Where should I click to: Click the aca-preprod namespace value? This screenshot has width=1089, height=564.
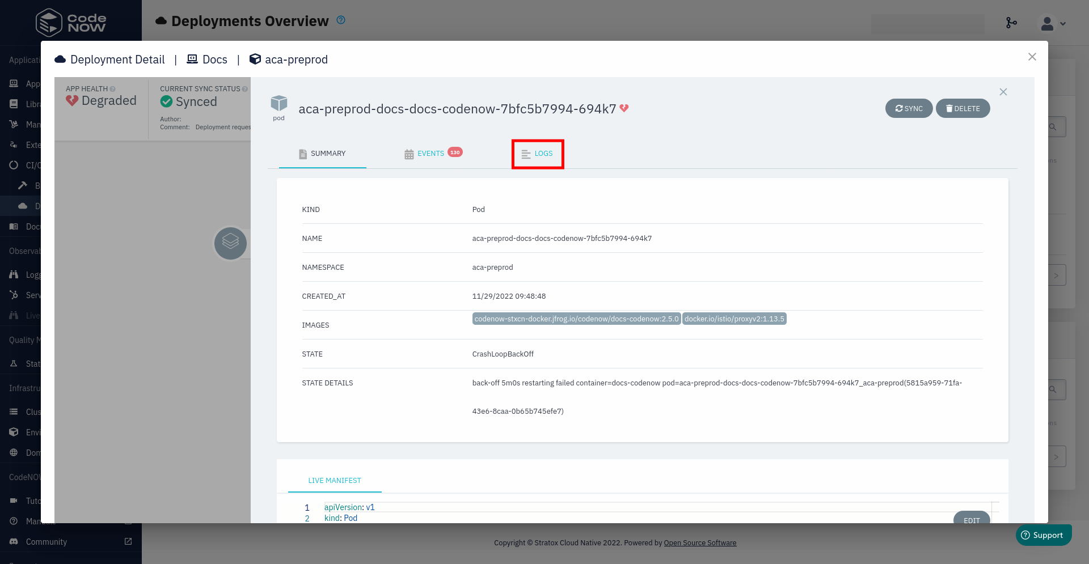pyautogui.click(x=492, y=268)
